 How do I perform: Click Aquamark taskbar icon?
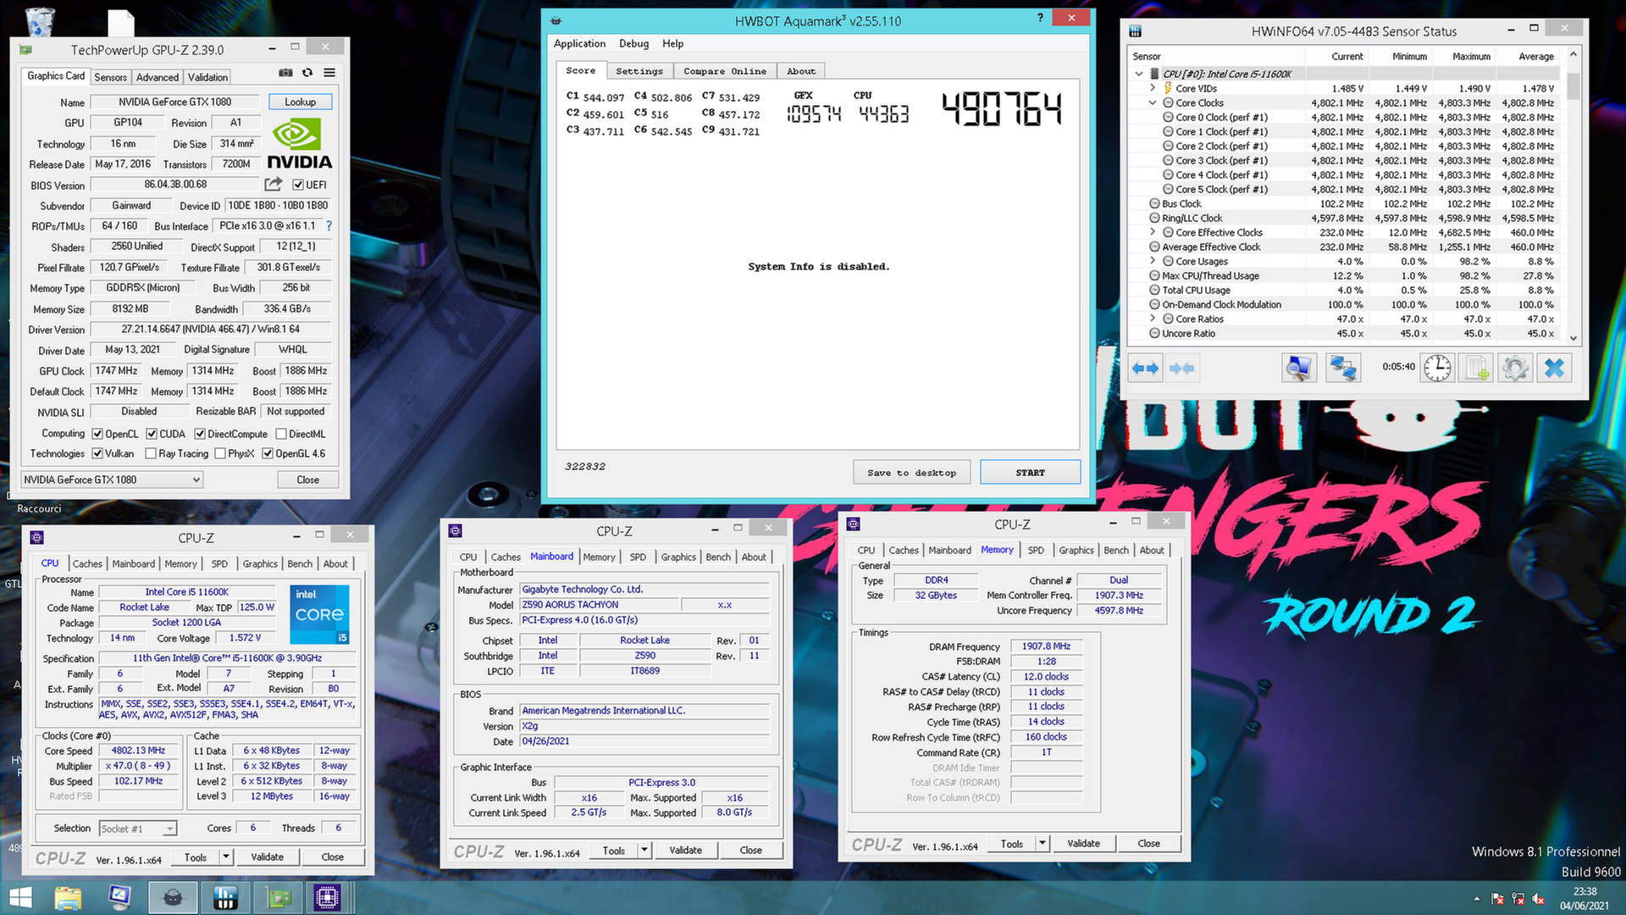tap(173, 898)
